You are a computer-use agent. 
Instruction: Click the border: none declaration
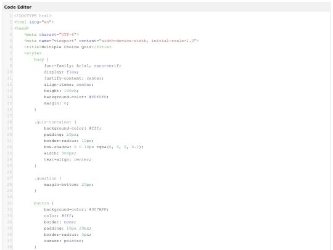(x=60, y=222)
